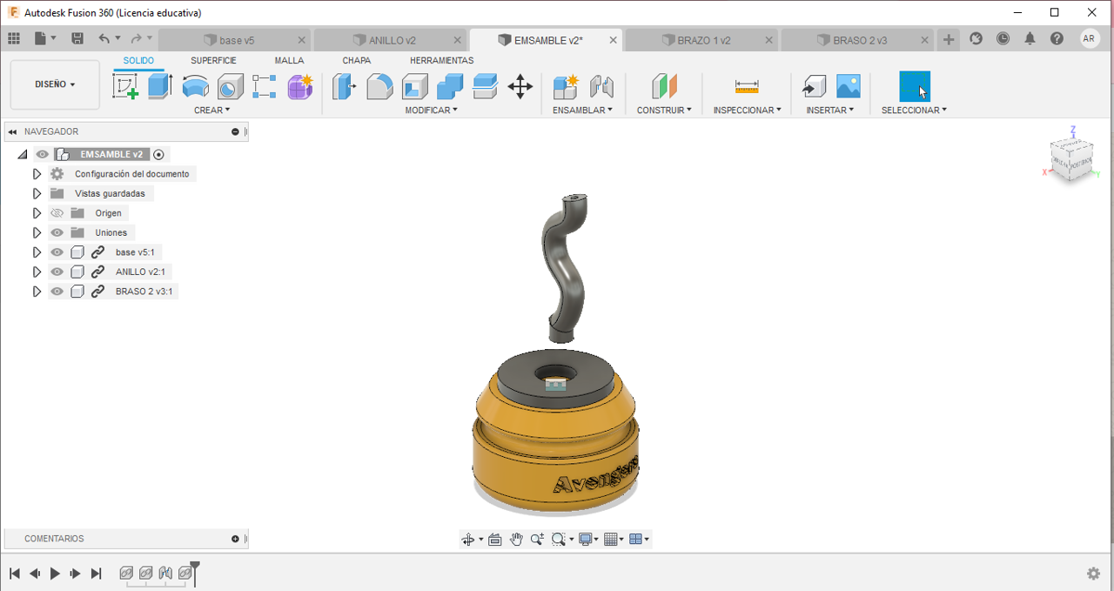1114x591 pixels.
Task: Add a new design tab
Action: pyautogui.click(x=949, y=39)
